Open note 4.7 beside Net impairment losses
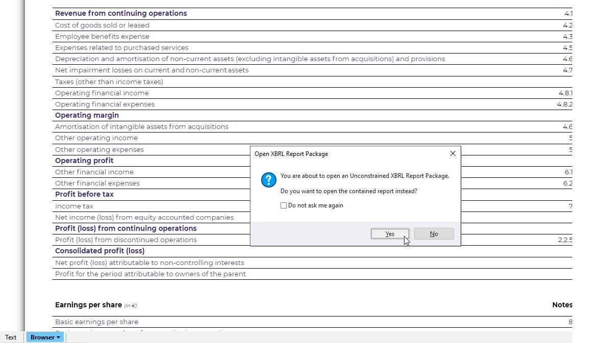This screenshot has height=343, width=611. tap(567, 70)
